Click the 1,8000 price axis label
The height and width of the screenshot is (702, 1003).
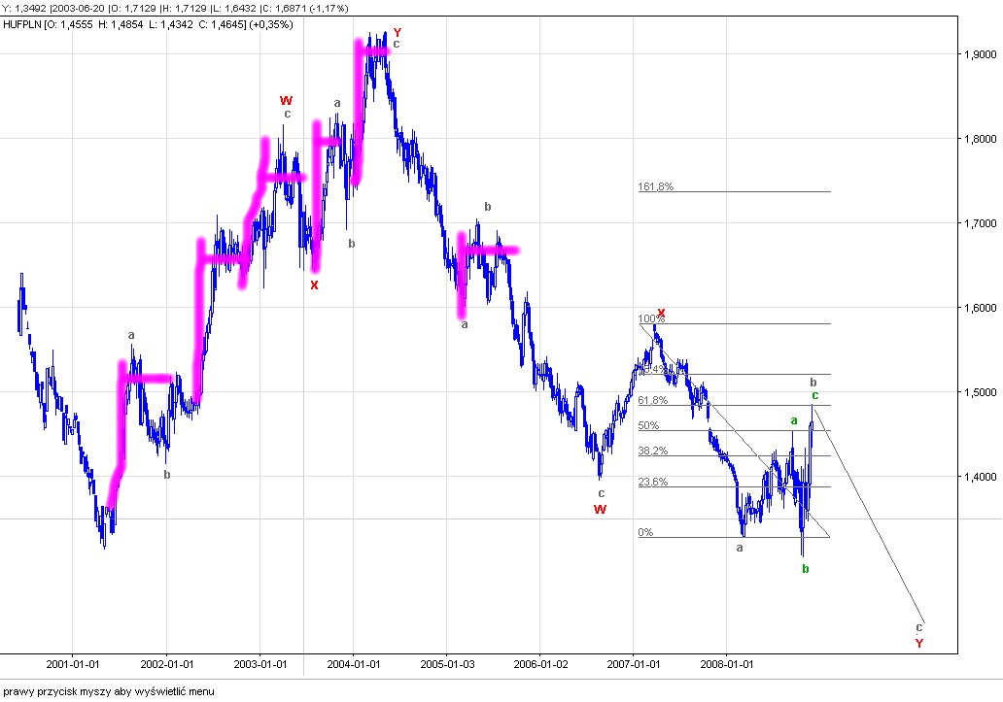pyautogui.click(x=981, y=139)
